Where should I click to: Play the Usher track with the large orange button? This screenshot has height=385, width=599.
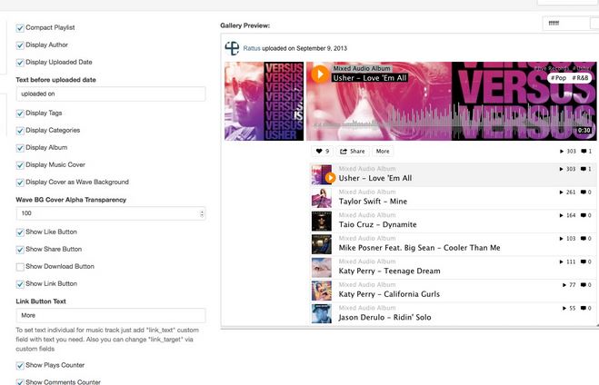pos(320,74)
